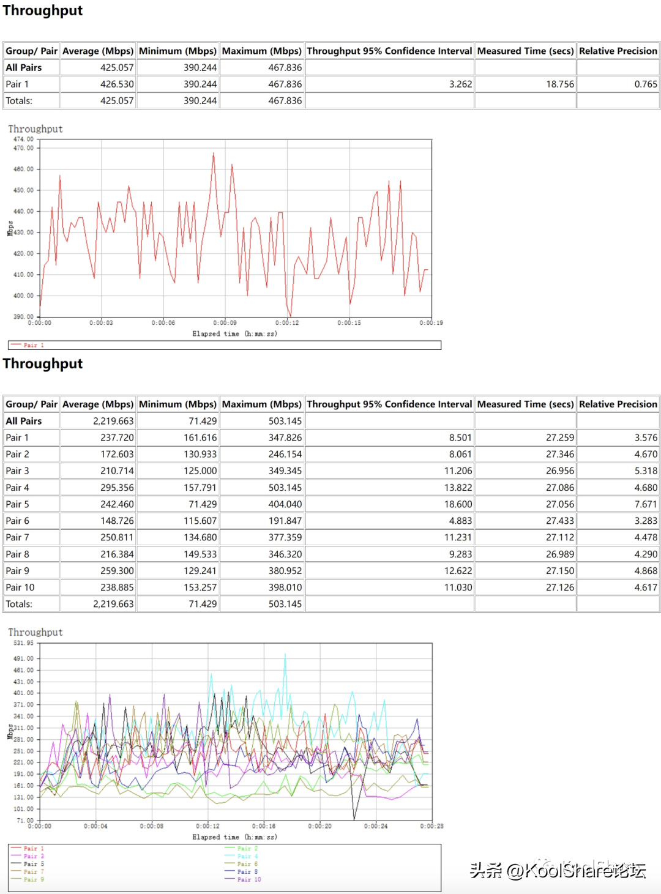Image resolution: width=661 pixels, height=894 pixels.
Task: Select the relative precision value 0.765
Action: click(646, 84)
